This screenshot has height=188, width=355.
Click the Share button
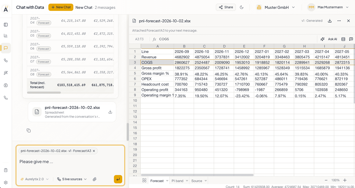226,7
